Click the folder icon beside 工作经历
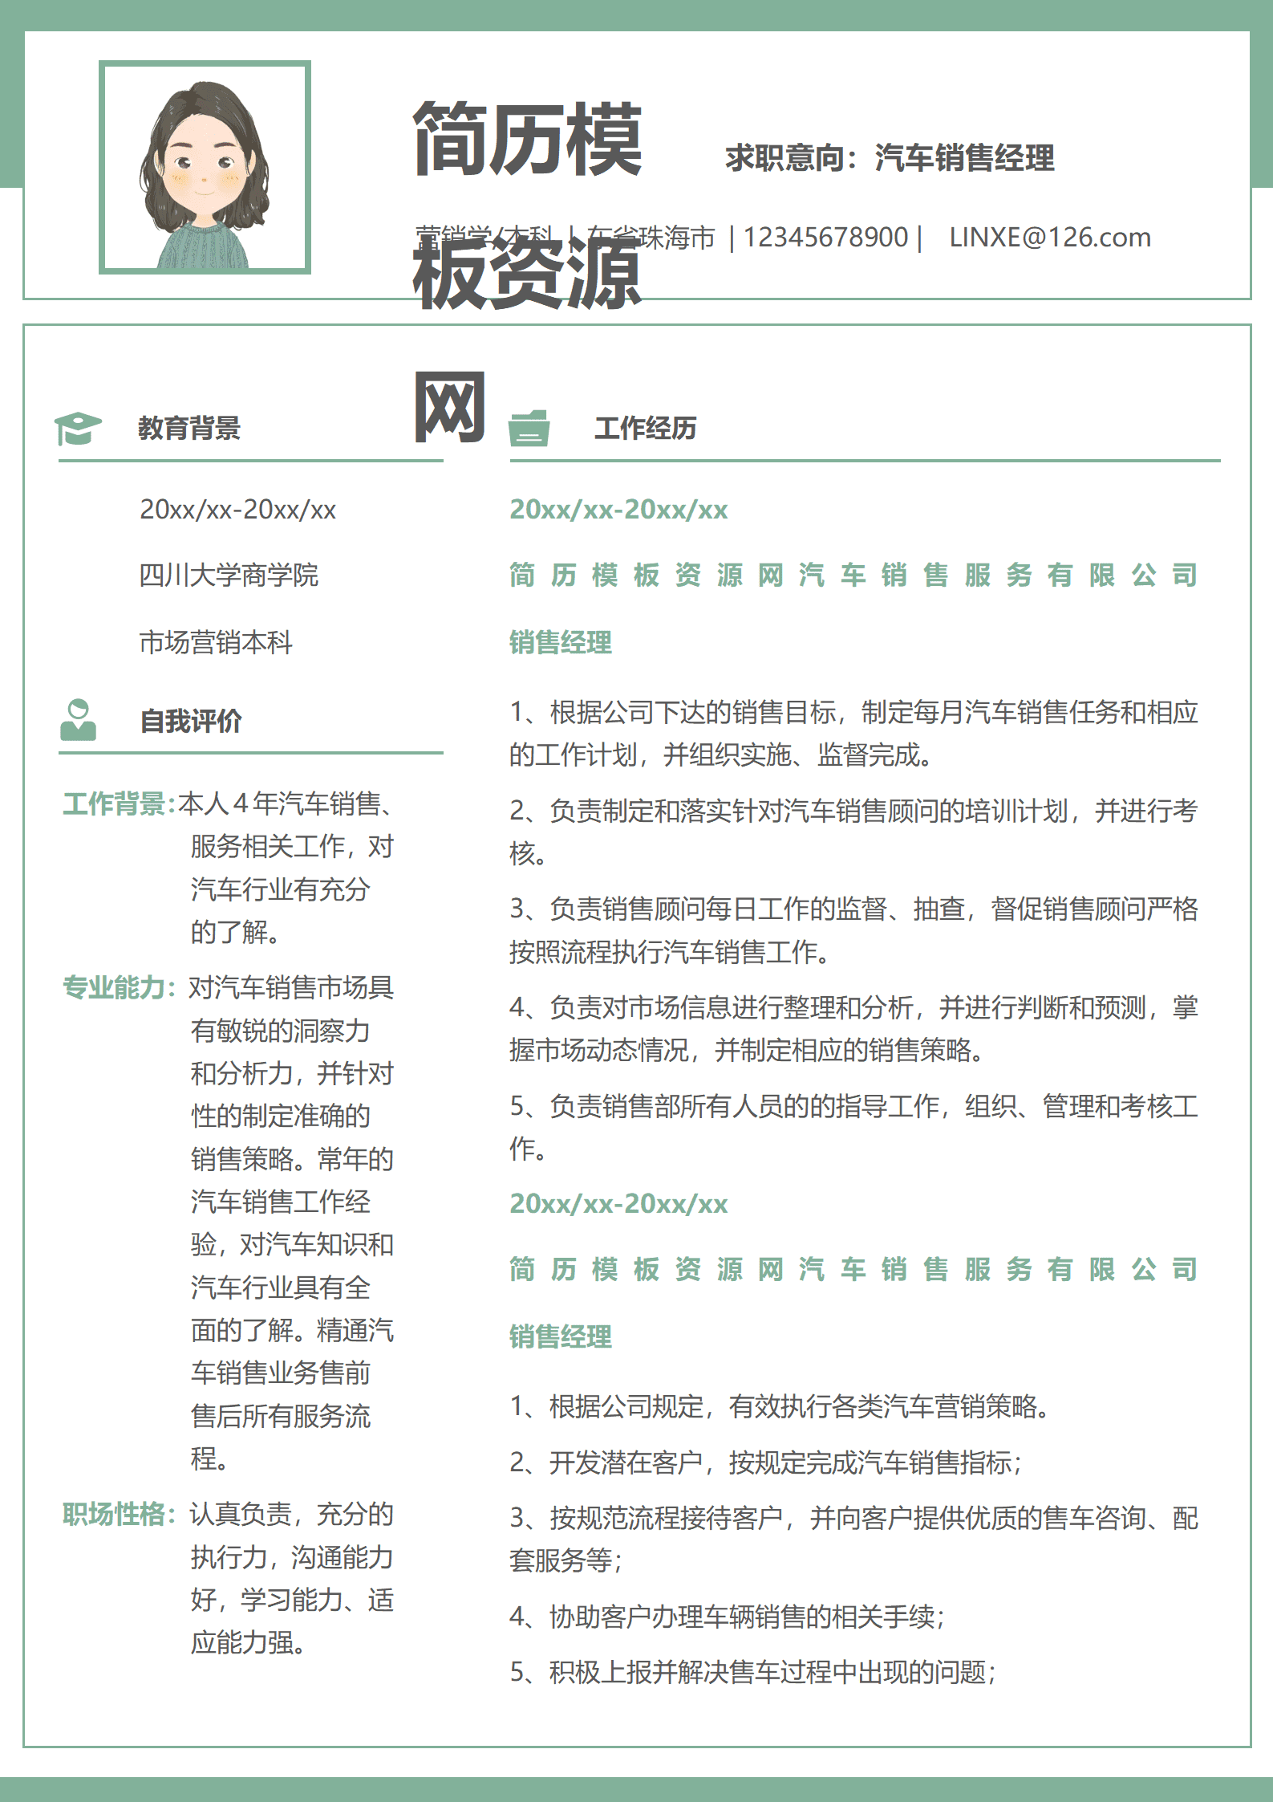 (x=529, y=428)
